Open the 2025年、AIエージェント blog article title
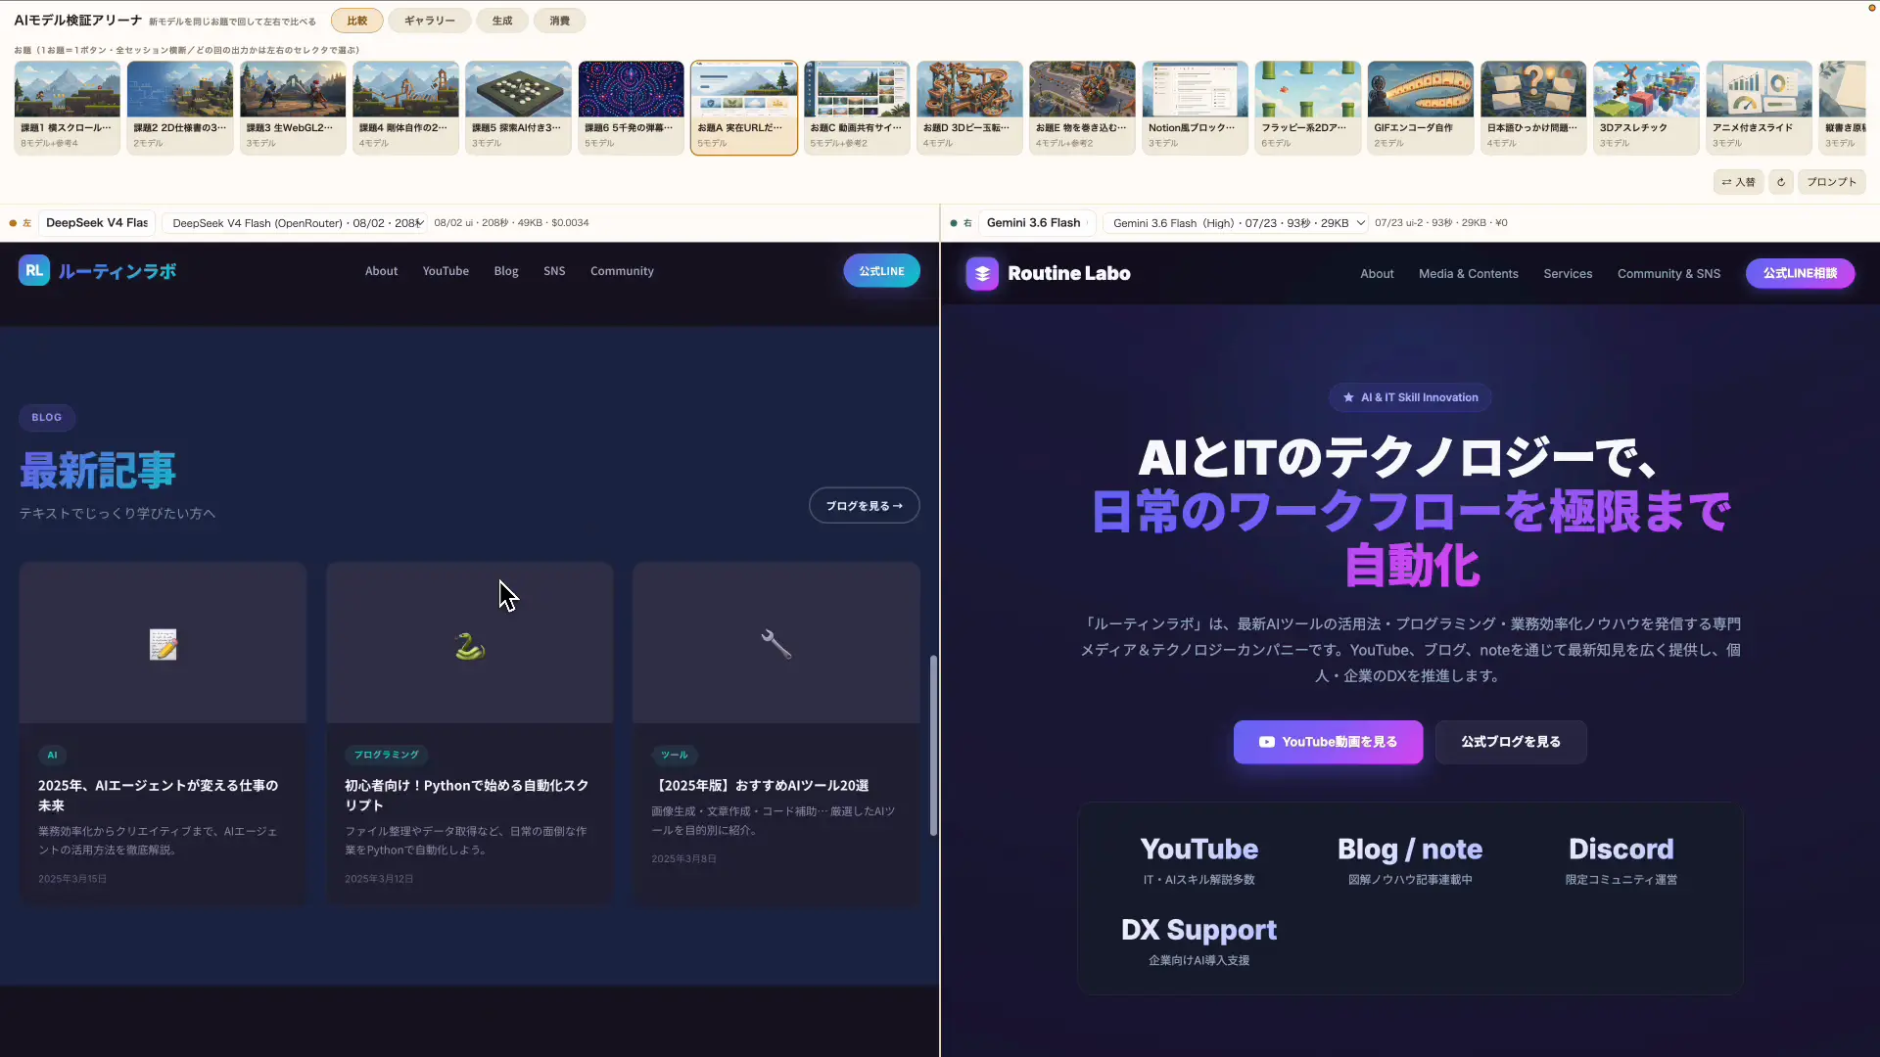Image resolution: width=1880 pixels, height=1057 pixels. pos(158,796)
